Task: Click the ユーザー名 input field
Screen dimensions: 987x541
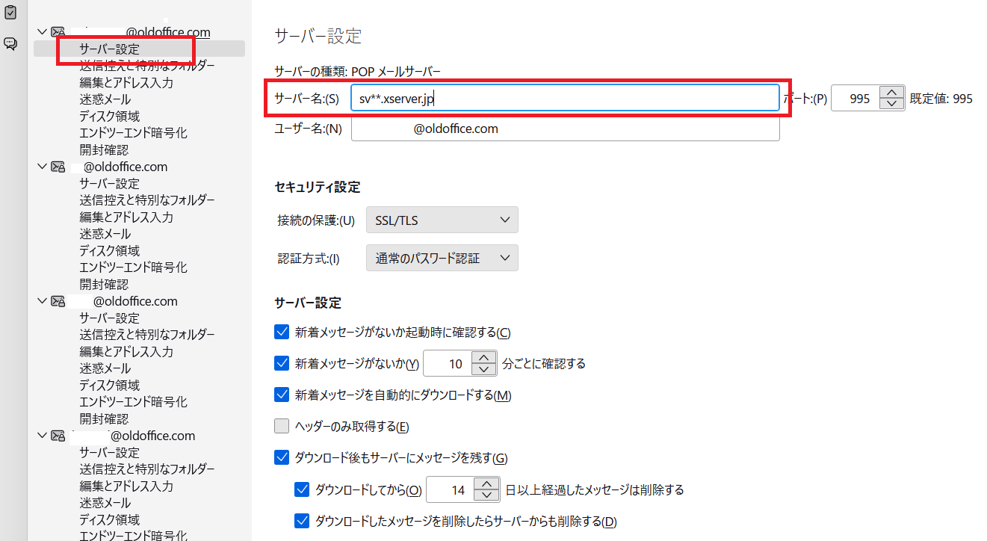Action: point(565,129)
